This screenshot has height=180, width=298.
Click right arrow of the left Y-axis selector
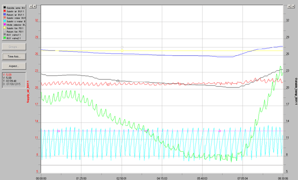[x=34, y=6]
